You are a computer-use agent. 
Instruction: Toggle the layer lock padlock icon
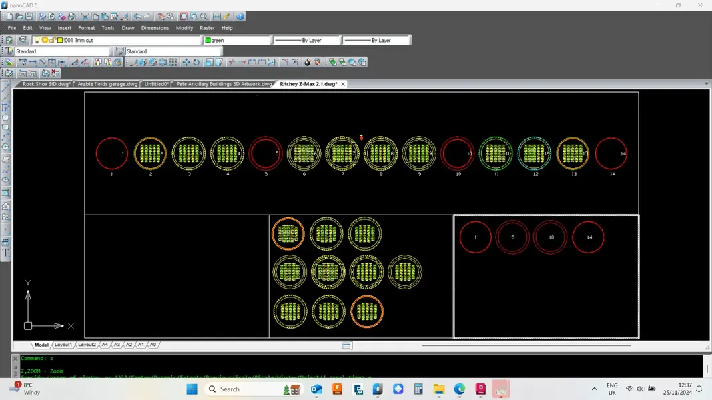52,40
